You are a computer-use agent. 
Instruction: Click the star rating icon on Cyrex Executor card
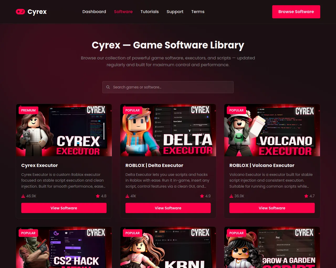tap(98, 196)
